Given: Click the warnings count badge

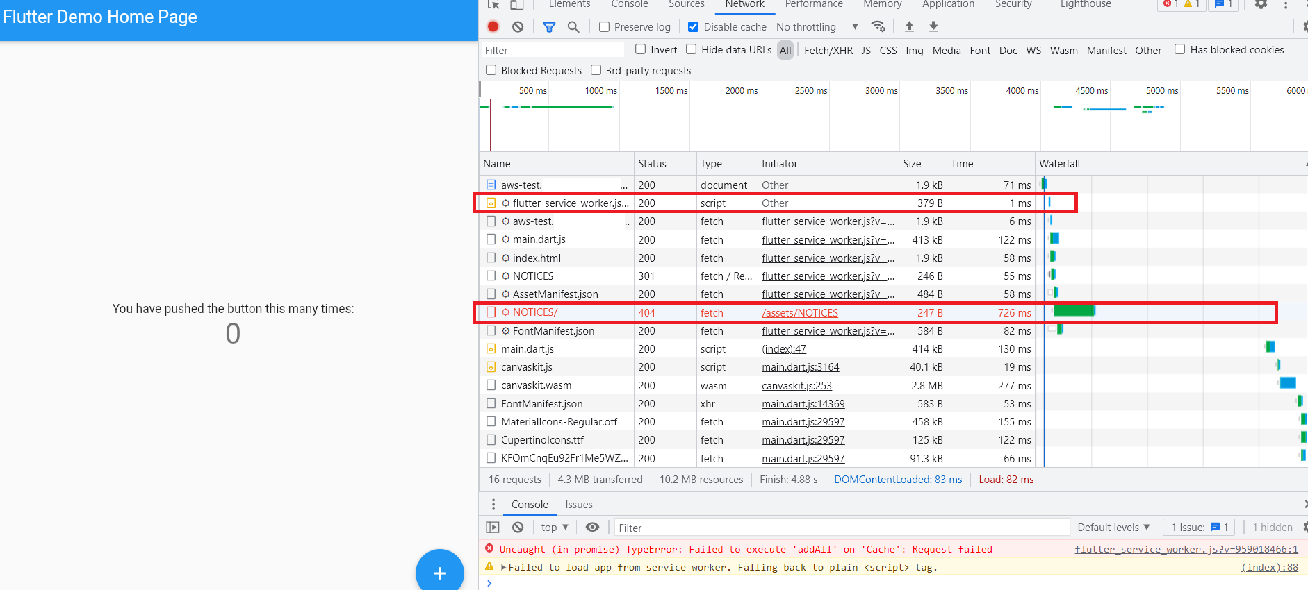Looking at the screenshot, I should click(1193, 4).
